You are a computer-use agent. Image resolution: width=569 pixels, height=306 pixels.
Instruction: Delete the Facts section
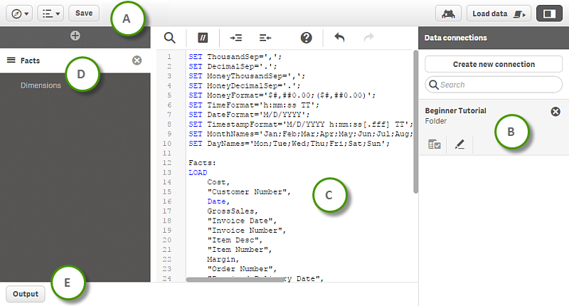(137, 60)
